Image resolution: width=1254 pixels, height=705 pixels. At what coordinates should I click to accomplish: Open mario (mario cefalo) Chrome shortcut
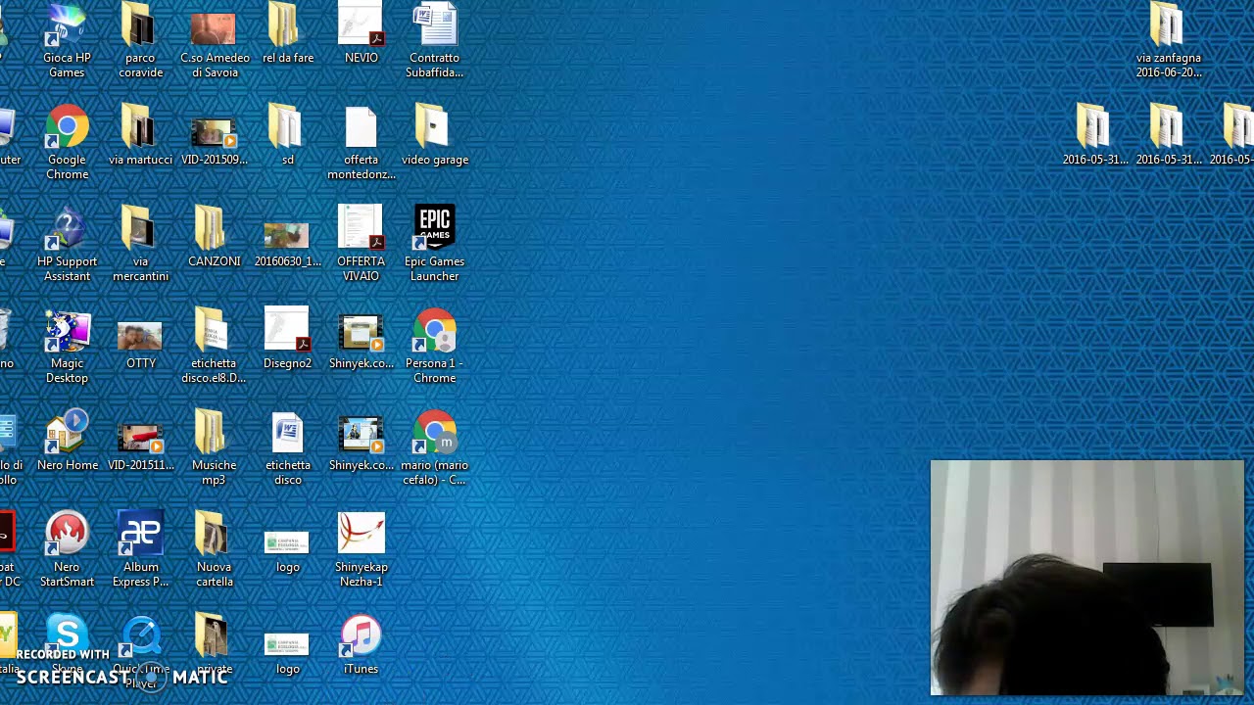[435, 447]
